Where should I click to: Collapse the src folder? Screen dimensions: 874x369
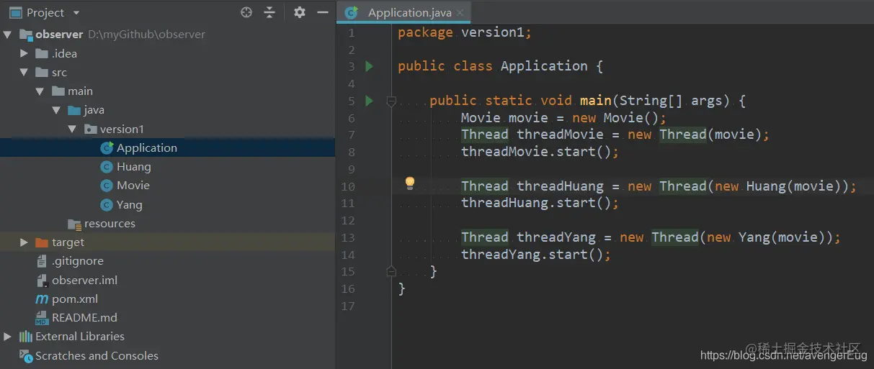(24, 73)
